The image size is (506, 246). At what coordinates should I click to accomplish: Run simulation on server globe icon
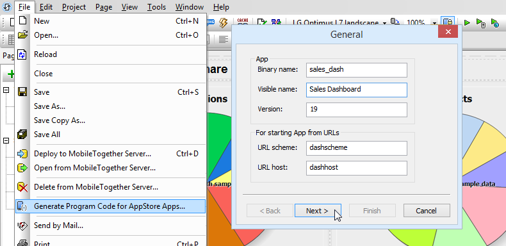tap(495, 23)
